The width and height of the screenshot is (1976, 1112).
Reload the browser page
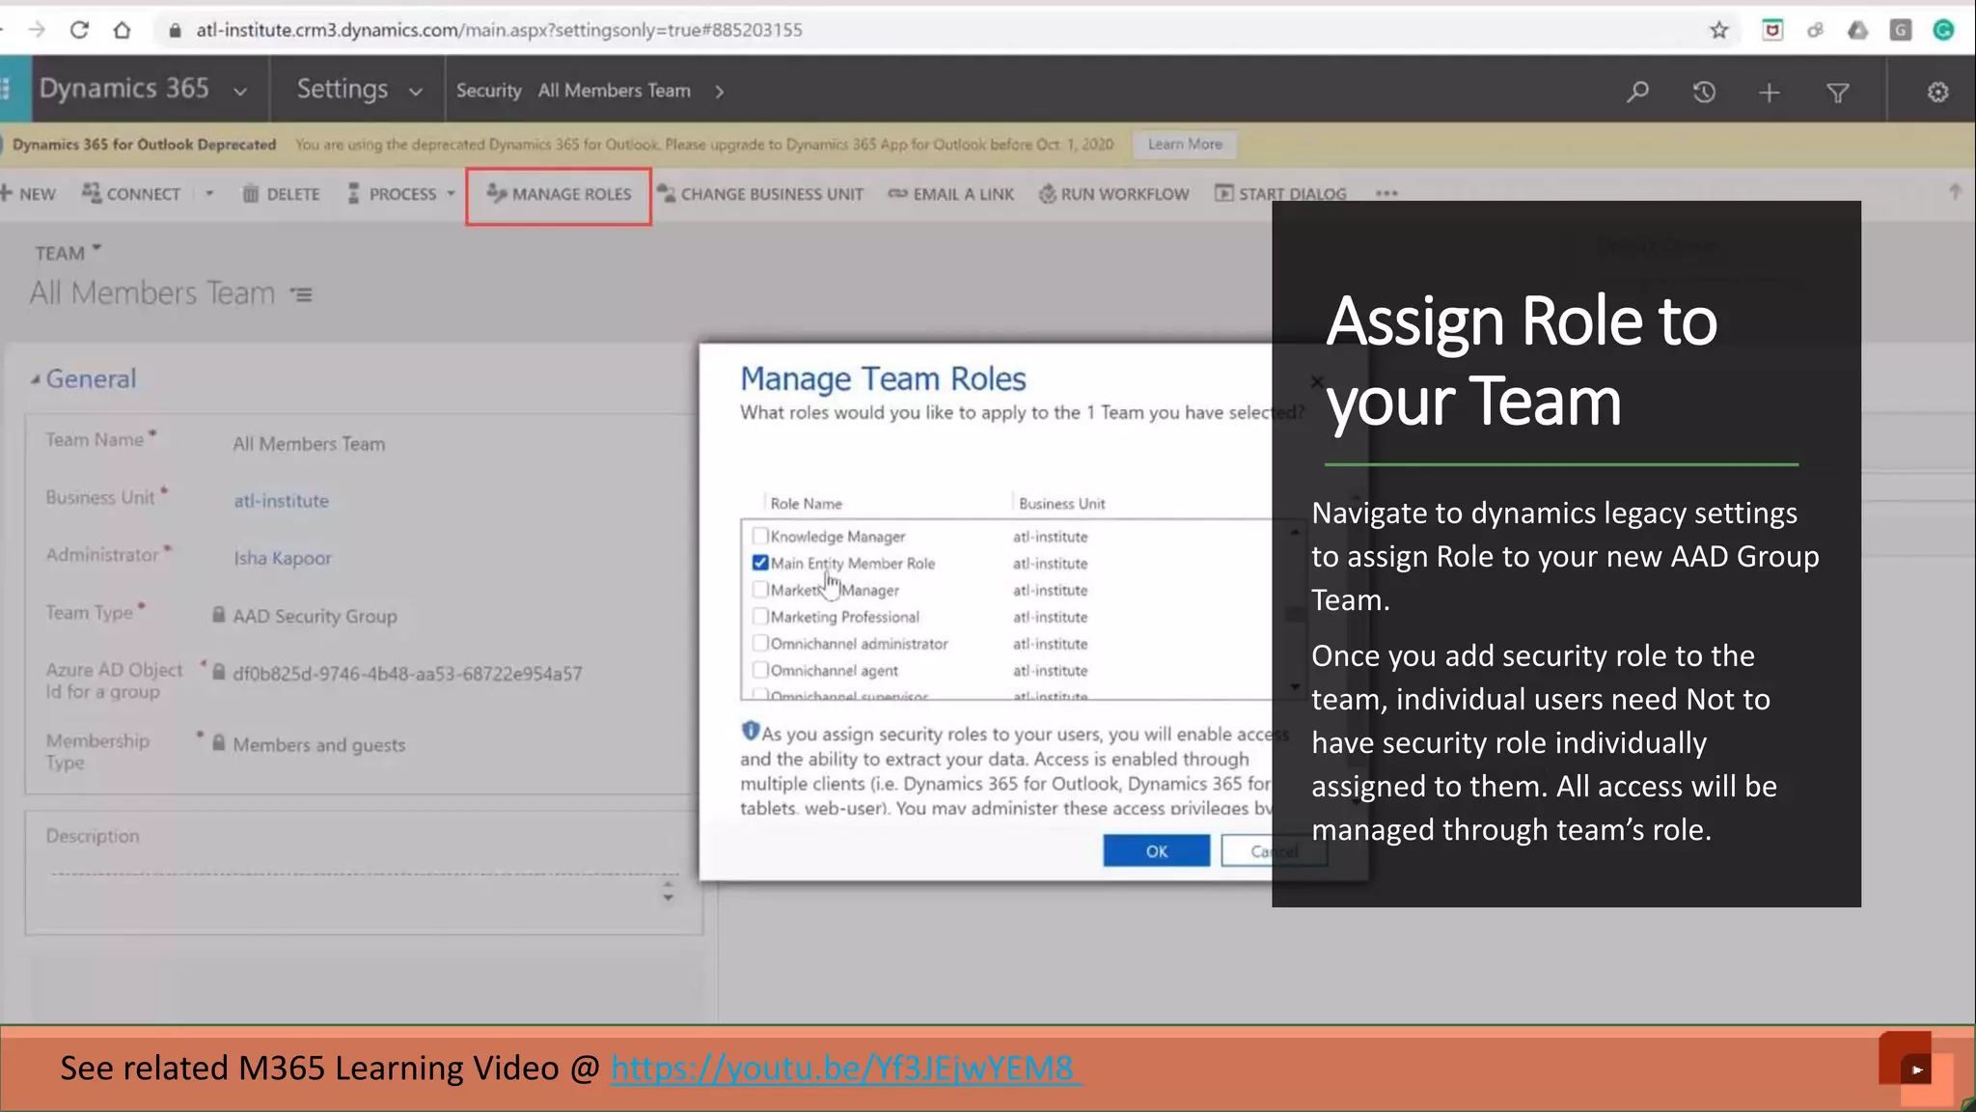point(79,30)
